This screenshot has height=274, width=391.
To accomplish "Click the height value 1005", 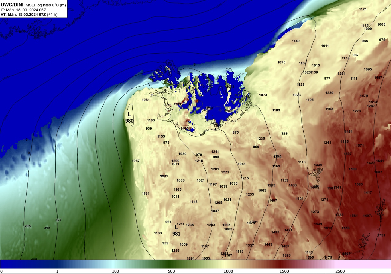I will point(381,24).
